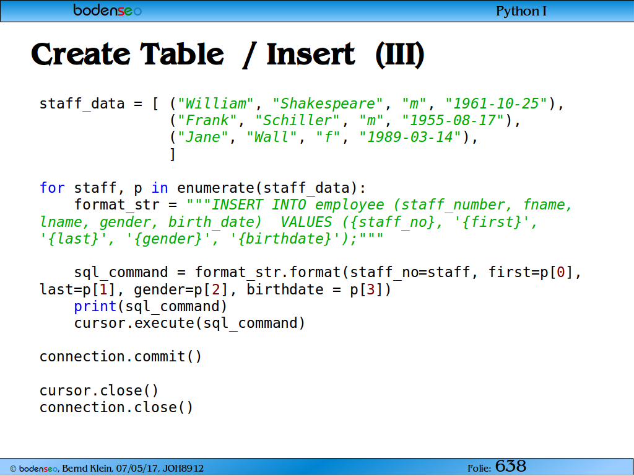This screenshot has height=476, width=634.
Task: Click the "for" keyword in the loop
Action: (x=52, y=188)
